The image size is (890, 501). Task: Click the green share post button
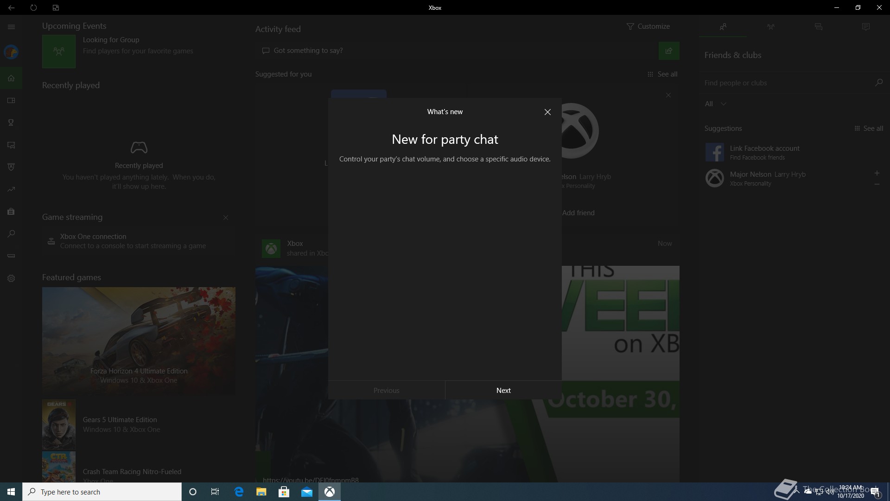pos(669,51)
